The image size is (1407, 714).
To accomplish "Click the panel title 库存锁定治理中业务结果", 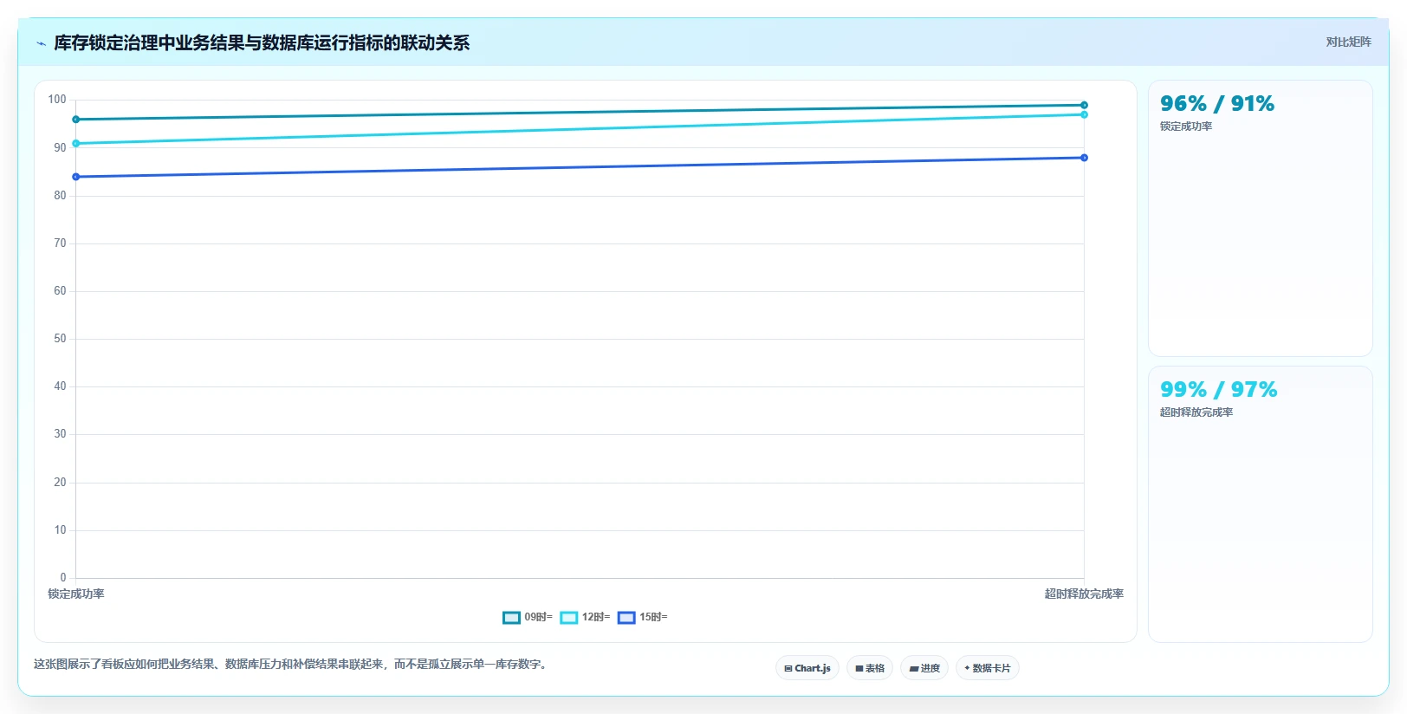I will [x=262, y=43].
